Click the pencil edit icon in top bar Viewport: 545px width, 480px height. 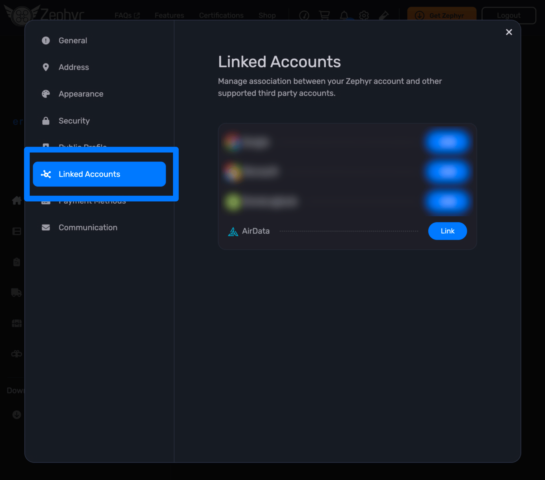point(384,15)
